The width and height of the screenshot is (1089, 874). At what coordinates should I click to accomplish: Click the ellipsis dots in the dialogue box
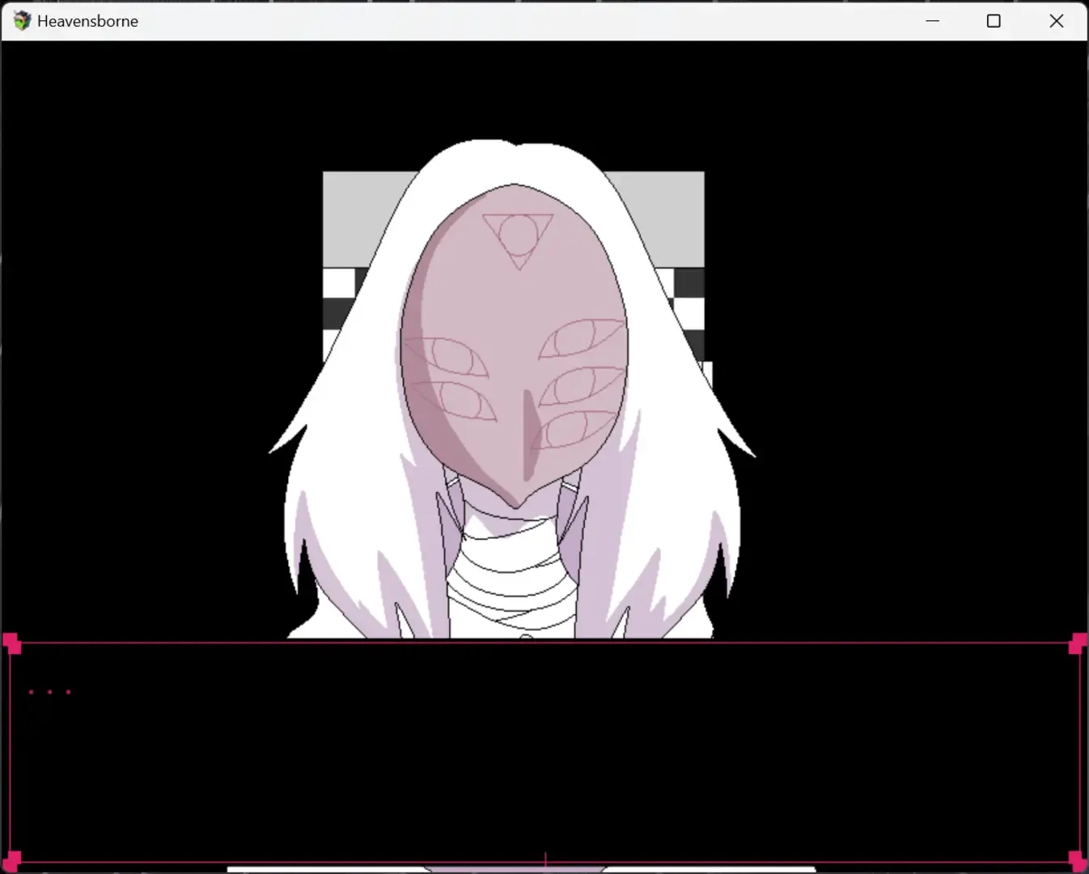[x=50, y=691]
